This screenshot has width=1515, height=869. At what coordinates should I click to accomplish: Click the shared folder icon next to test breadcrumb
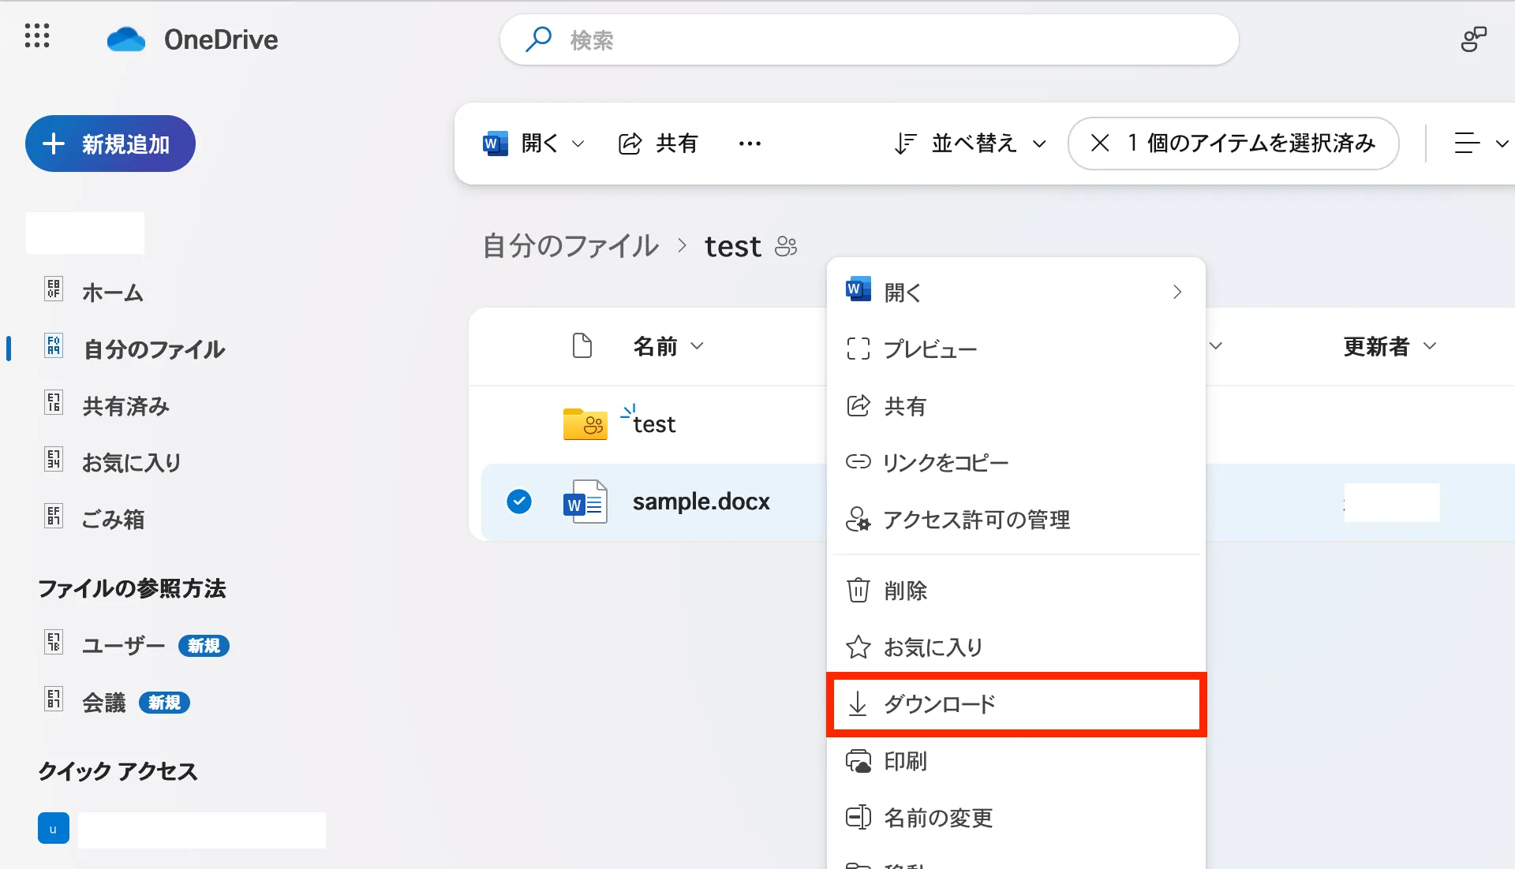click(x=786, y=247)
